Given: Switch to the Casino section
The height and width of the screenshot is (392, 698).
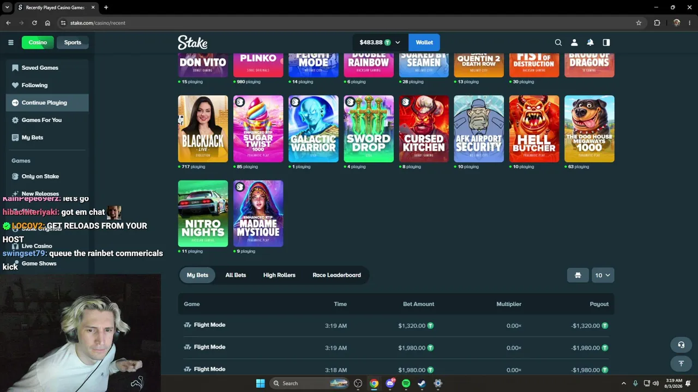Looking at the screenshot, I should pos(38,42).
